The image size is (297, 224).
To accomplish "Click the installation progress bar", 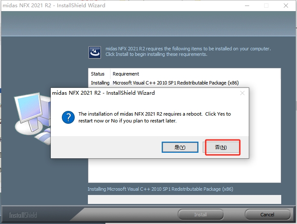I will (x=184, y=199).
